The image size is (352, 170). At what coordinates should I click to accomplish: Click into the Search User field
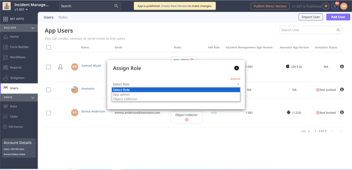coord(307,30)
